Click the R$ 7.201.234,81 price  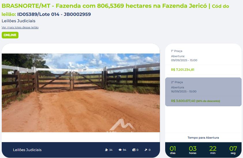coord(182,70)
